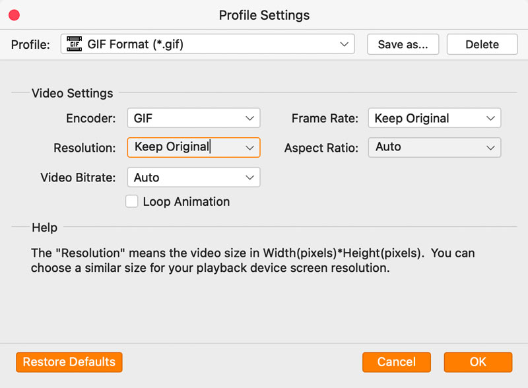Click the GIF film icon in Profile field
Image resolution: width=528 pixels, height=388 pixels.
click(x=75, y=45)
